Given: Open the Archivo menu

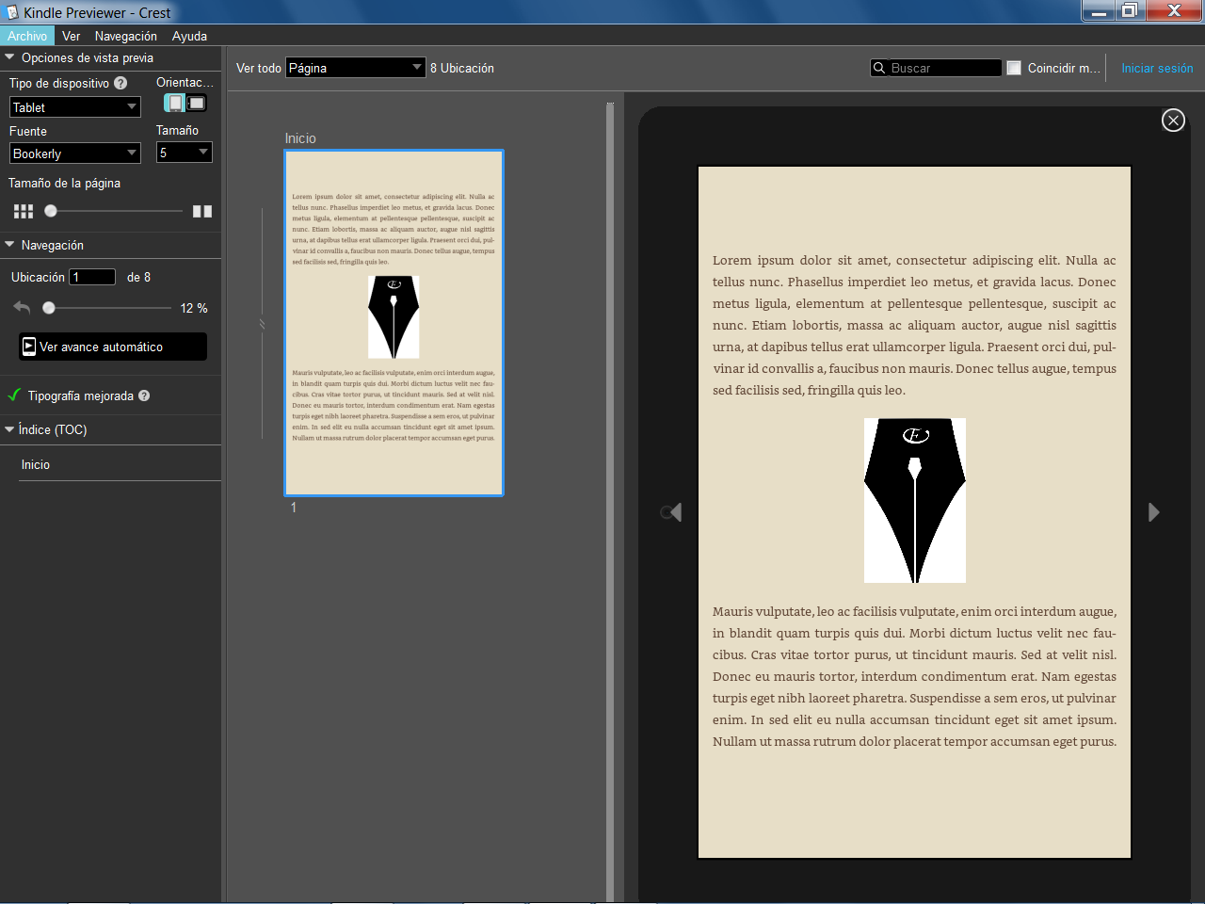Looking at the screenshot, I should 27,36.
